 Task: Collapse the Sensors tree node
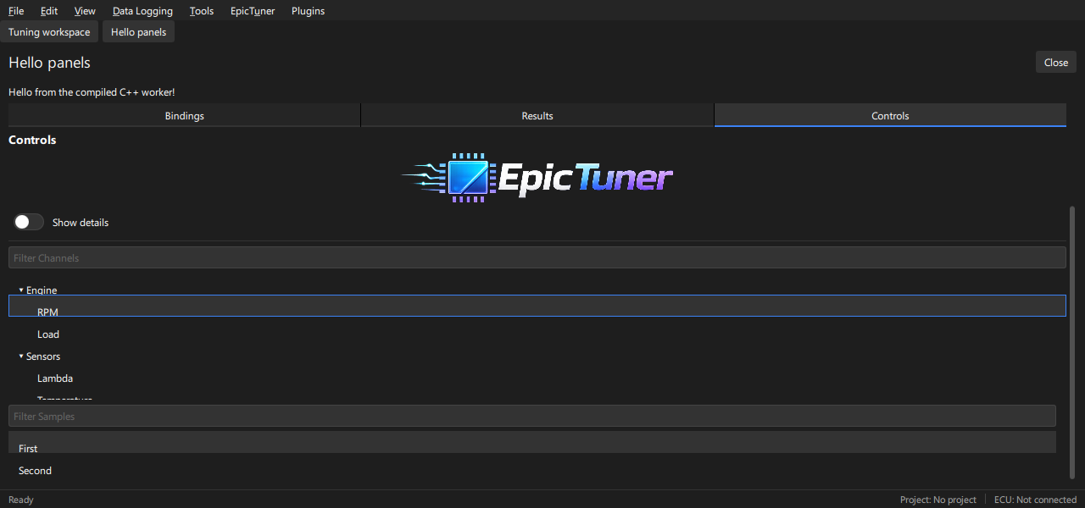(21, 356)
